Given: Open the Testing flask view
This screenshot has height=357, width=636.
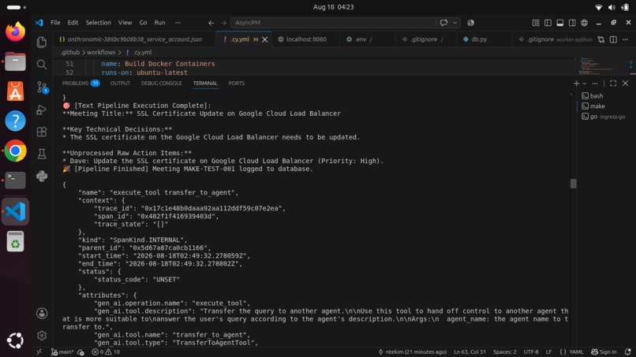Looking at the screenshot, I should [x=41, y=154].
